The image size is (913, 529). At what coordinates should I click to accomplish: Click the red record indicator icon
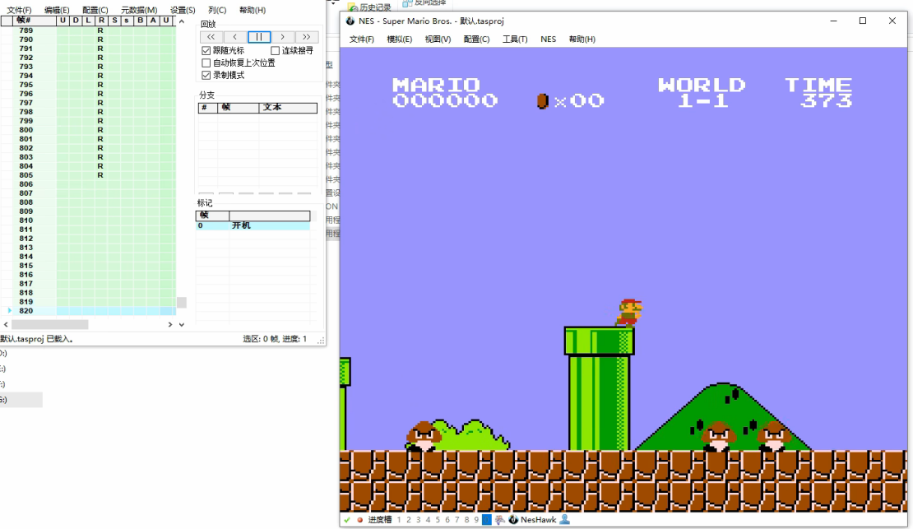click(x=359, y=520)
